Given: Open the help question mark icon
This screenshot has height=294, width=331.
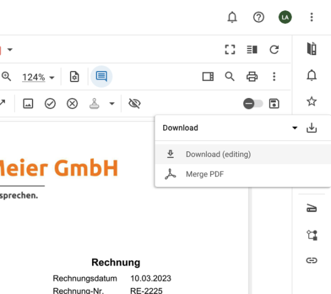Looking at the screenshot, I should tap(259, 17).
